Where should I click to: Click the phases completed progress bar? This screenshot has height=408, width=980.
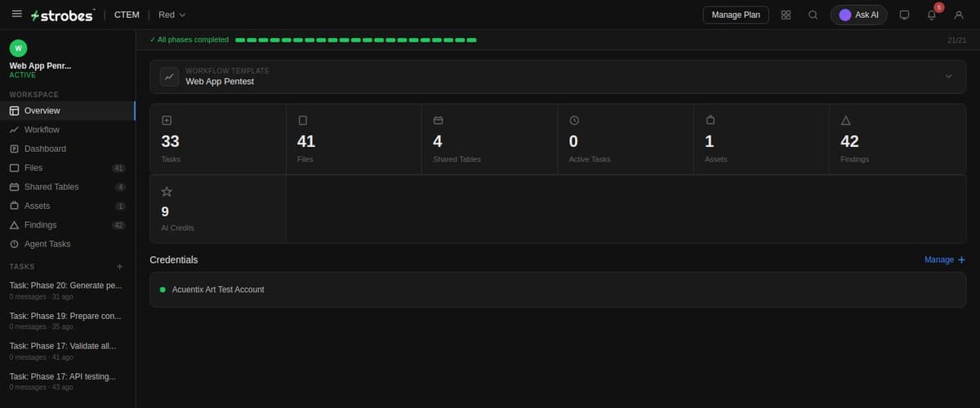click(x=356, y=39)
